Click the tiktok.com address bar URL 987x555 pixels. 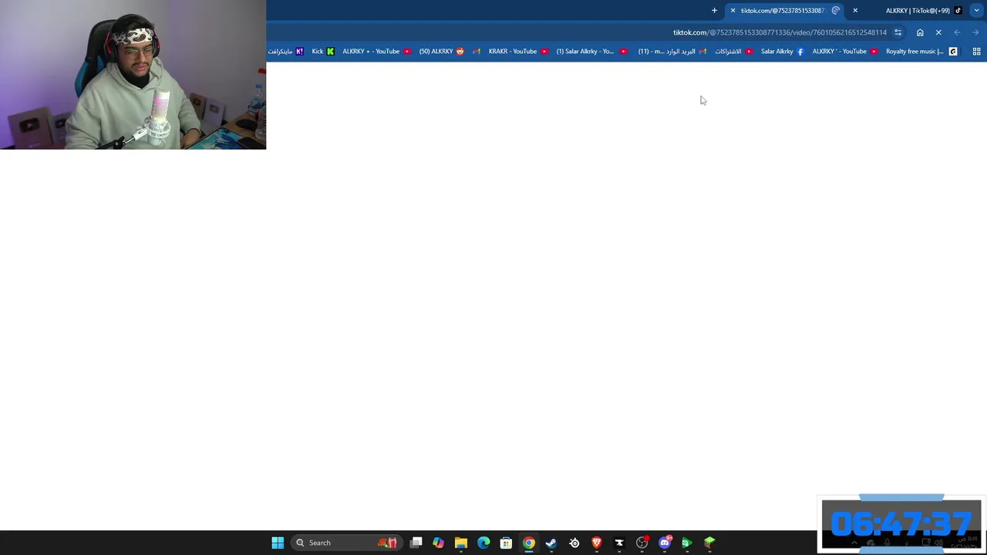[x=780, y=32]
